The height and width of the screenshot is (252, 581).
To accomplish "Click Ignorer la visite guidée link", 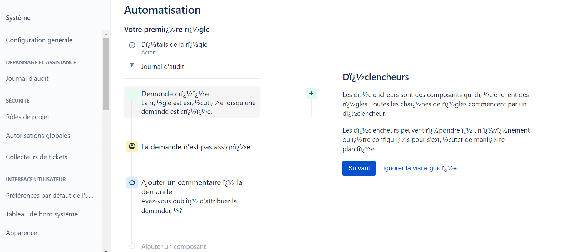I will pyautogui.click(x=420, y=168).
